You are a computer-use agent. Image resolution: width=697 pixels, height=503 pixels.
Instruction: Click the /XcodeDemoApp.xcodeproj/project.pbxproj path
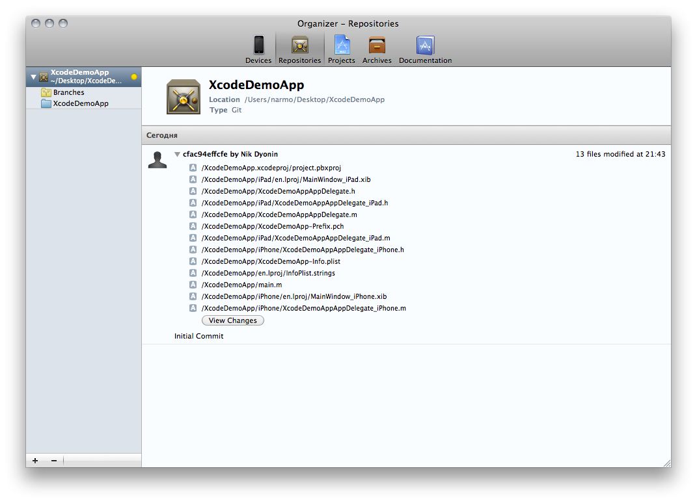point(271,168)
